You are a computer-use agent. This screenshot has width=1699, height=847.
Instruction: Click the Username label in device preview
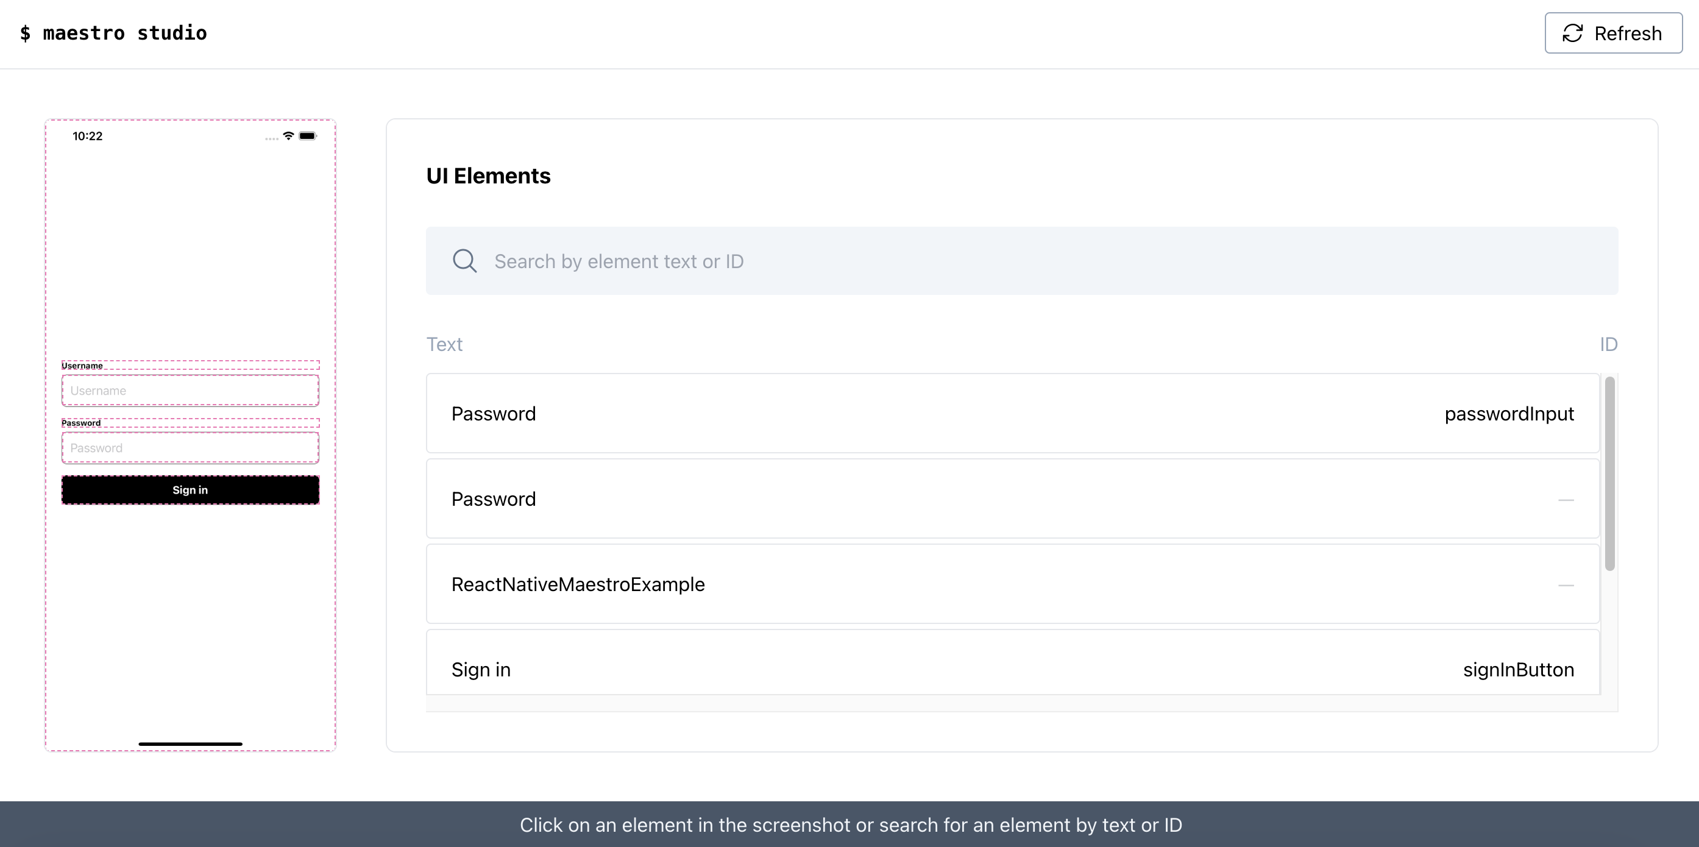(x=82, y=366)
